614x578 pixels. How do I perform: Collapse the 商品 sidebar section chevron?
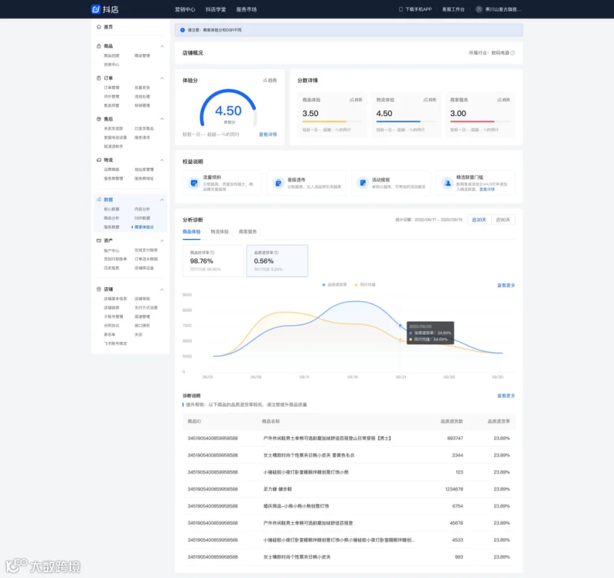tap(162, 46)
